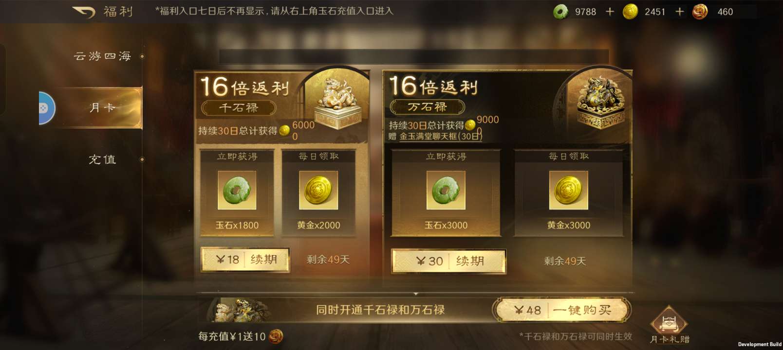Select the 月卡 side tab
Viewport: 783px width, 350px height.
[102, 107]
